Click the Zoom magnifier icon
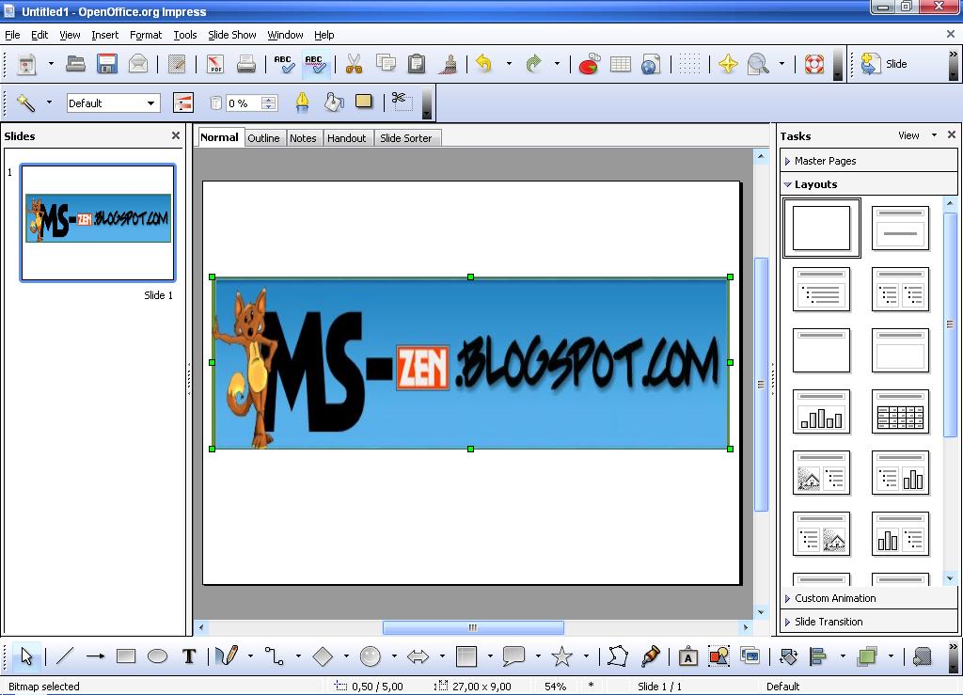The width and height of the screenshot is (963, 695). coord(759,64)
